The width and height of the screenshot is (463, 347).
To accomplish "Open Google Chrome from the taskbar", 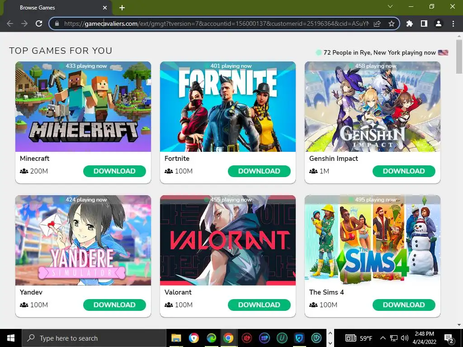I will 228,338.
